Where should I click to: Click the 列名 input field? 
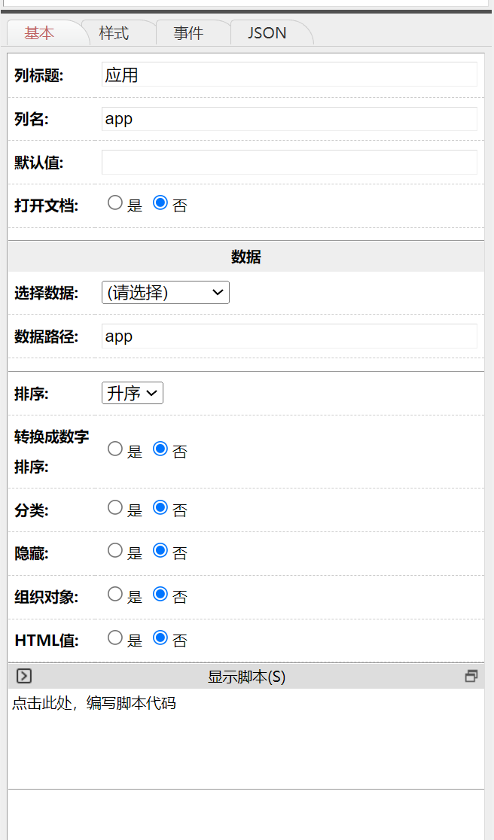point(289,119)
